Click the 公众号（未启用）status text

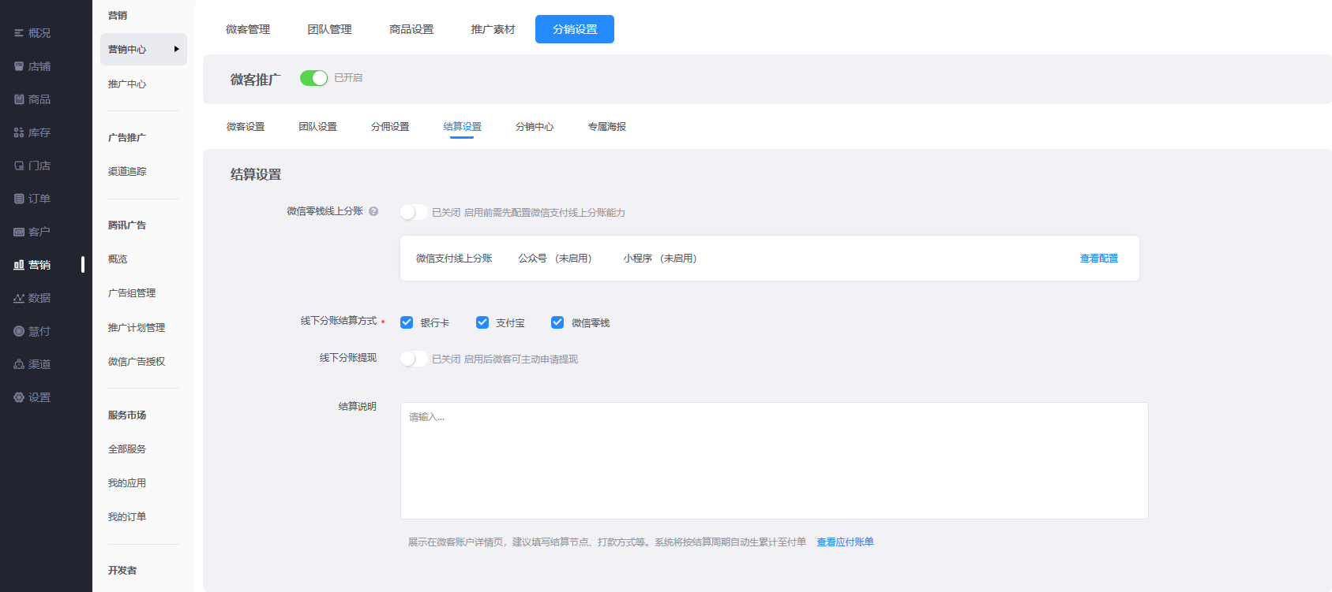tap(555, 259)
